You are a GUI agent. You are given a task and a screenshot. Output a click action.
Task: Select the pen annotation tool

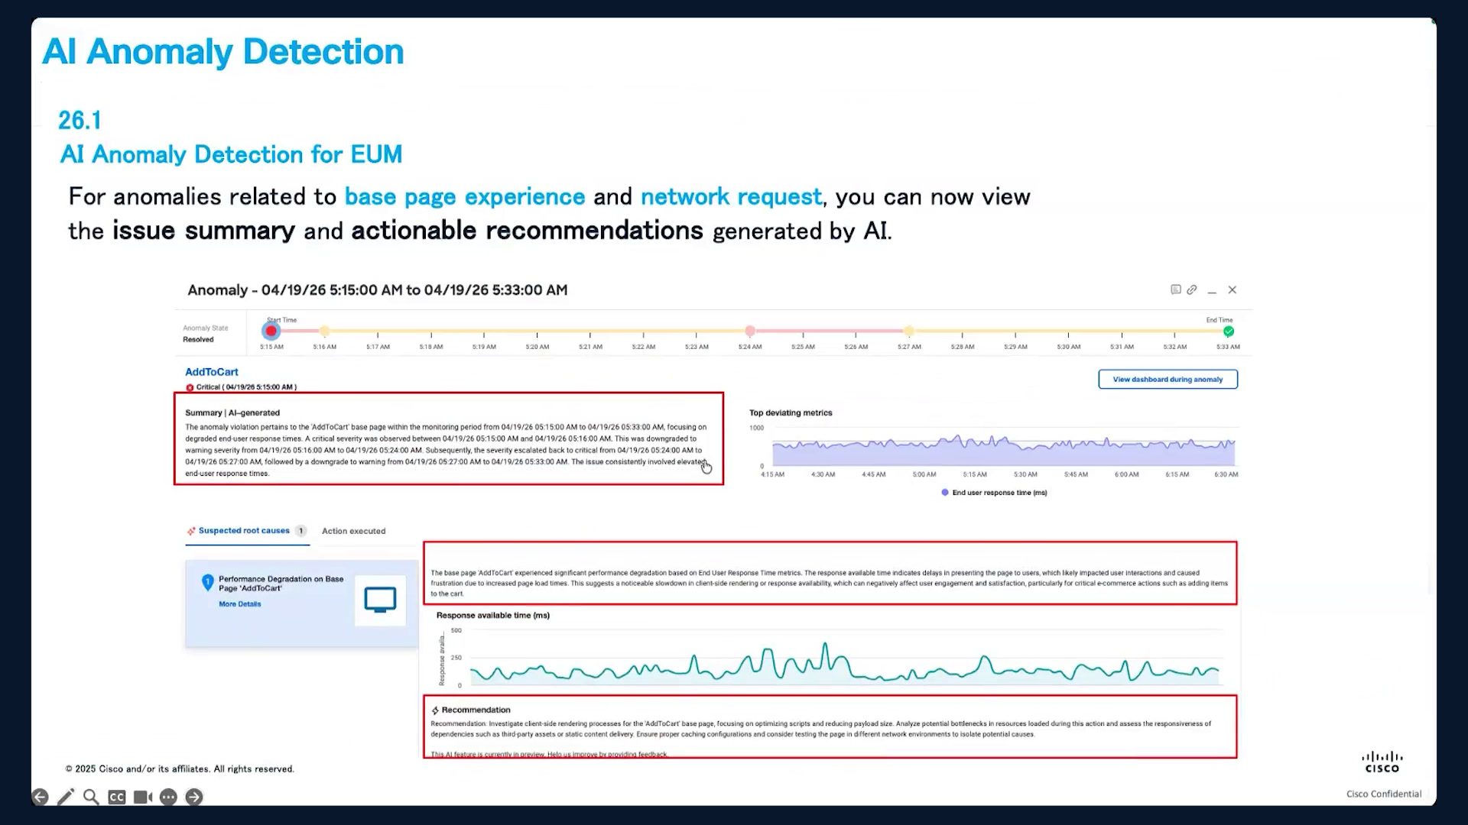tap(66, 797)
